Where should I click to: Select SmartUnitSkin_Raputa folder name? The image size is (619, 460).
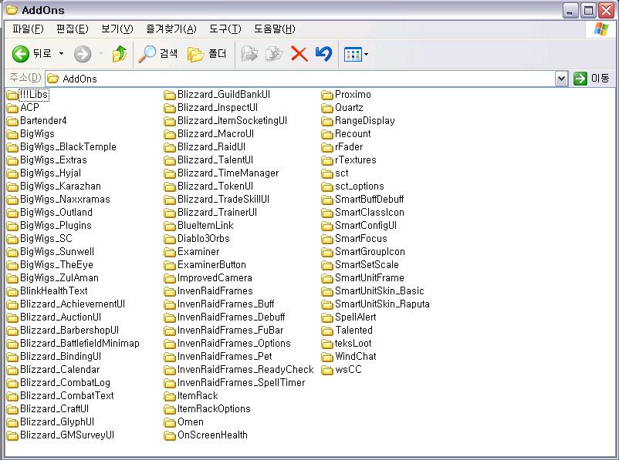click(382, 304)
